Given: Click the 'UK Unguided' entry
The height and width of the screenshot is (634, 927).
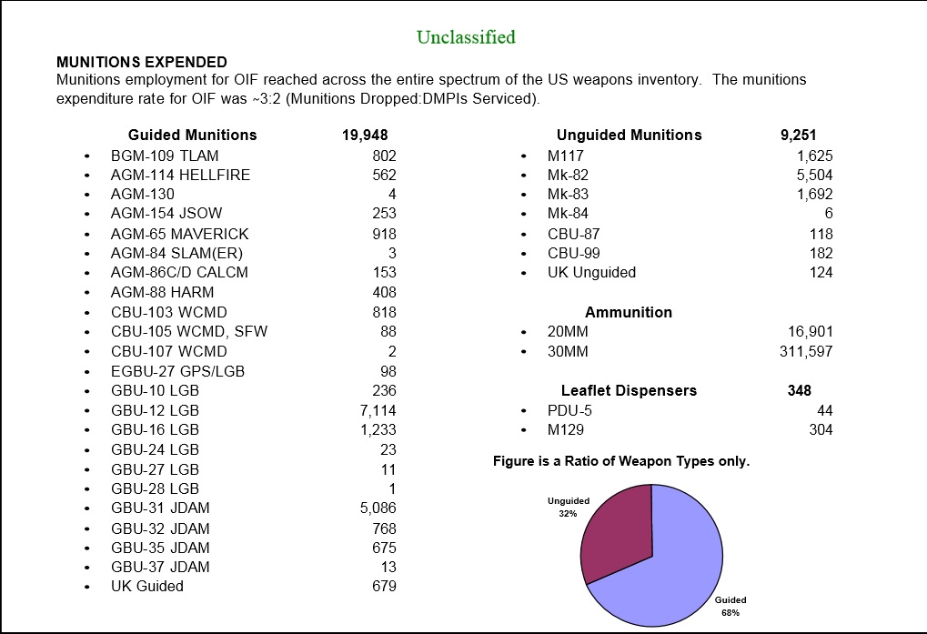Looking at the screenshot, I should click(592, 272).
